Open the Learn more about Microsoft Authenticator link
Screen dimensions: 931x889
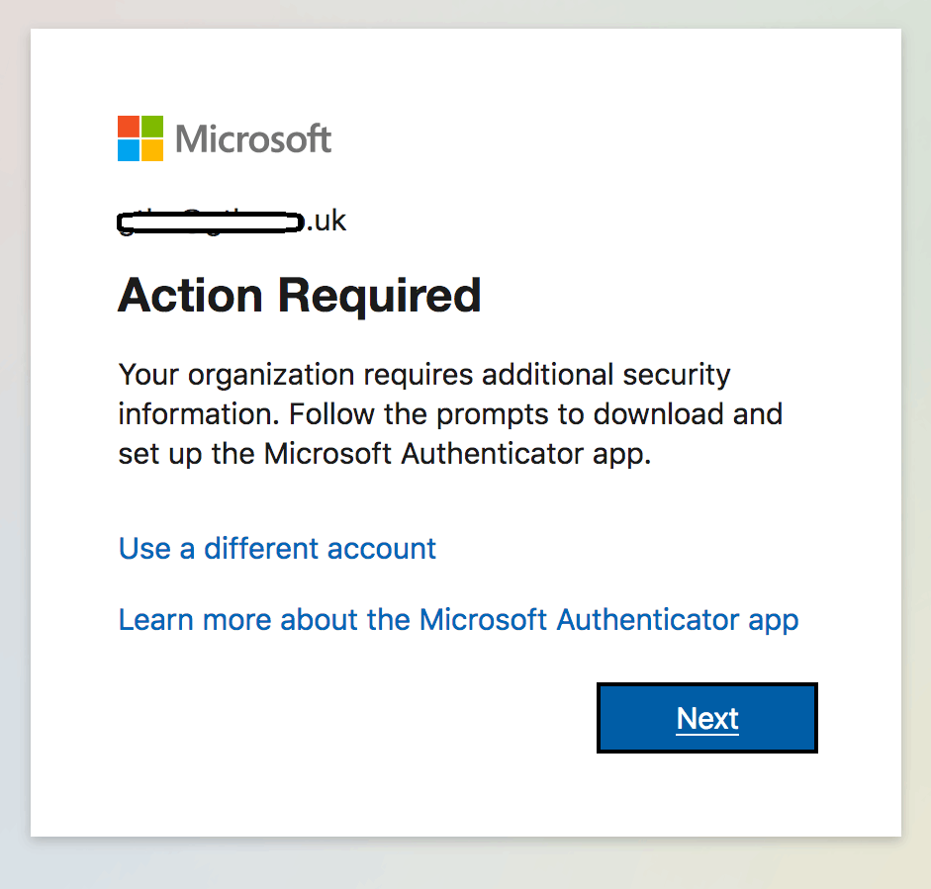coord(458,620)
